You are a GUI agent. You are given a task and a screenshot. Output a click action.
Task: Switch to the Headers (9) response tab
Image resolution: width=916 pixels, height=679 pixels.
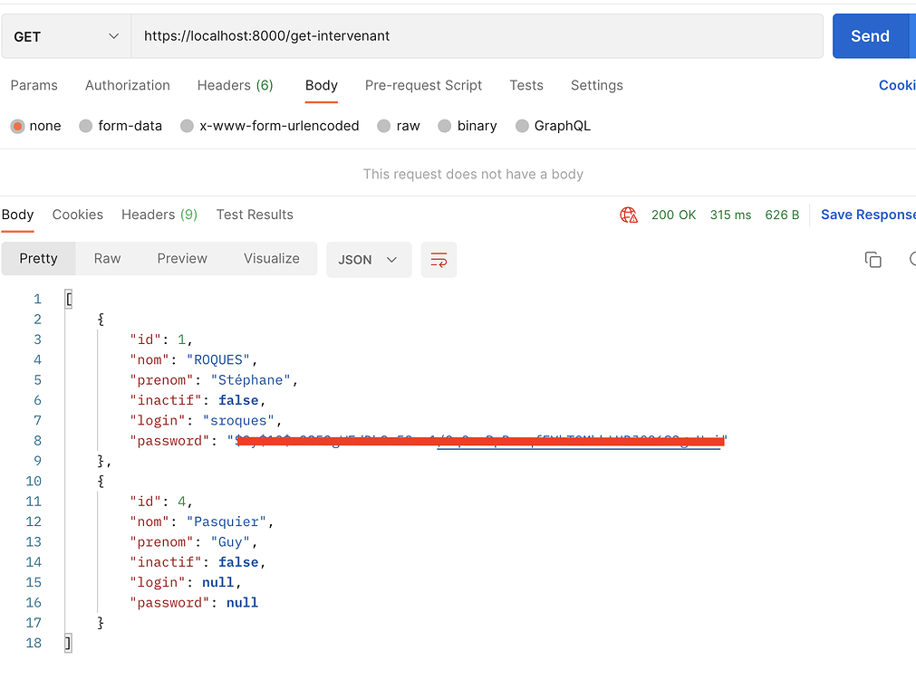point(159,215)
